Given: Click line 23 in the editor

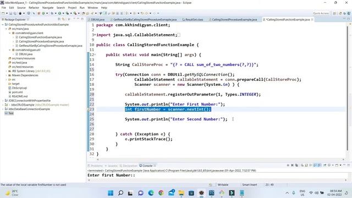Looking at the screenshot, I should tap(168, 109).
